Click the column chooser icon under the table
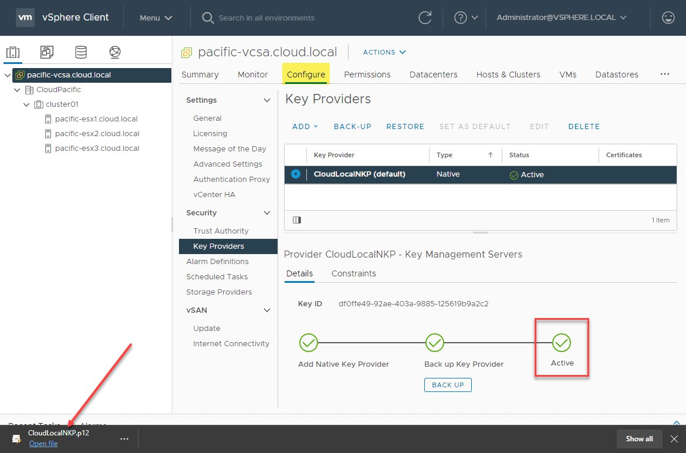 coord(297,220)
